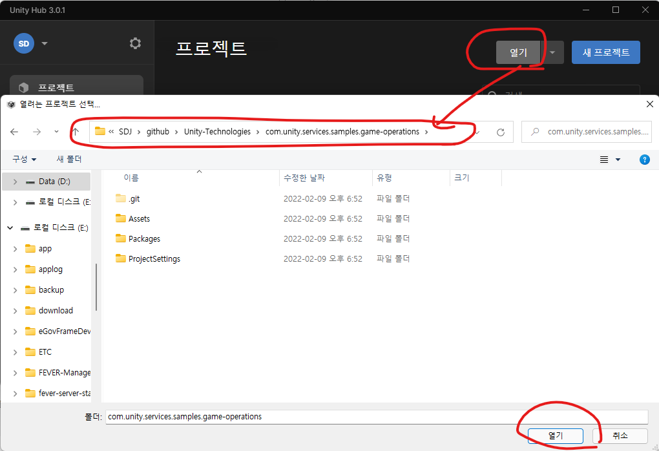Open dropdown arrow next to Unity Hub 열기

click(x=552, y=52)
